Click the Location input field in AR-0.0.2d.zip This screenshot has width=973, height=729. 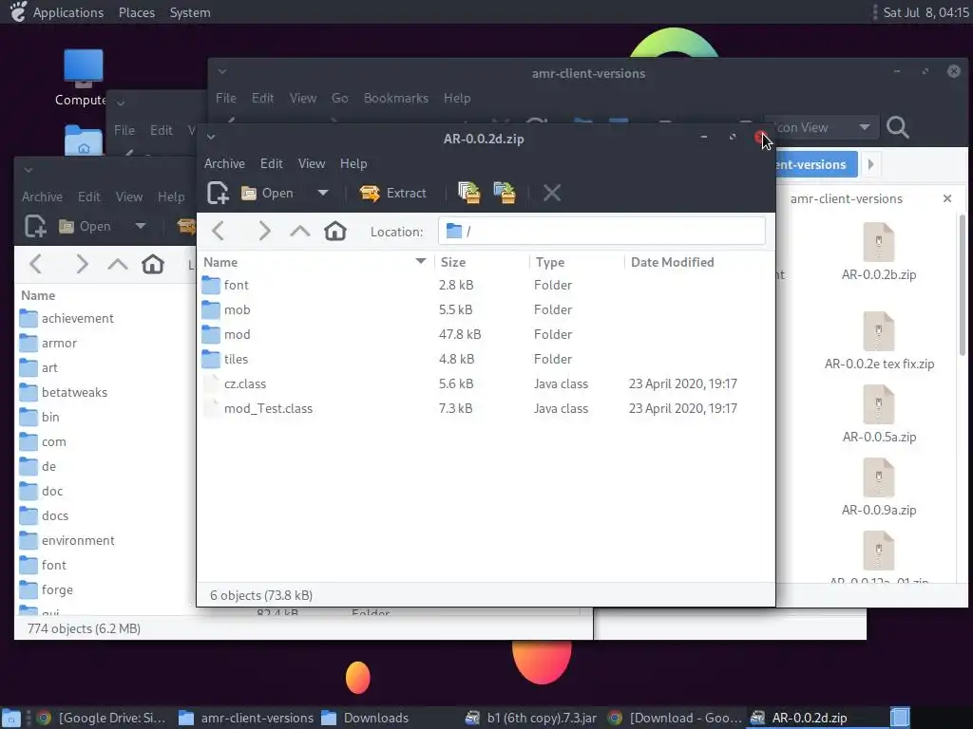click(x=601, y=232)
